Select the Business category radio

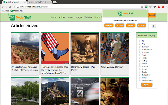pos(139,47)
